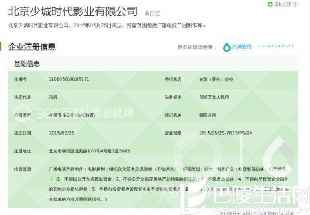The image size is (310, 215).
Task: Click establishment date 2015/05/25
Action: point(61,133)
